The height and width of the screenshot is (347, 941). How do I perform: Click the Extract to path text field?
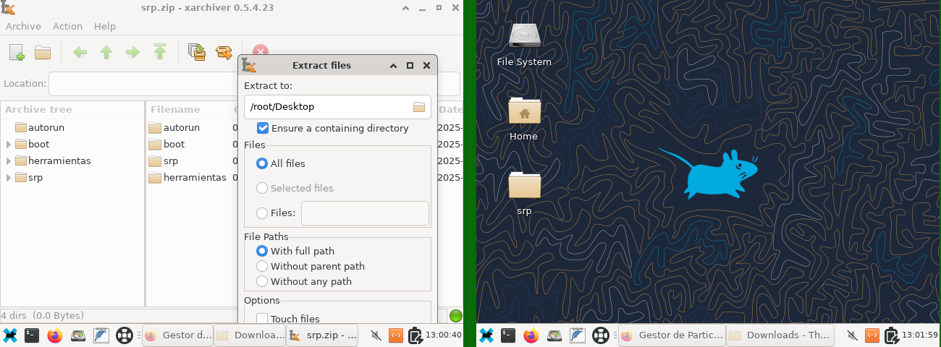click(x=327, y=107)
